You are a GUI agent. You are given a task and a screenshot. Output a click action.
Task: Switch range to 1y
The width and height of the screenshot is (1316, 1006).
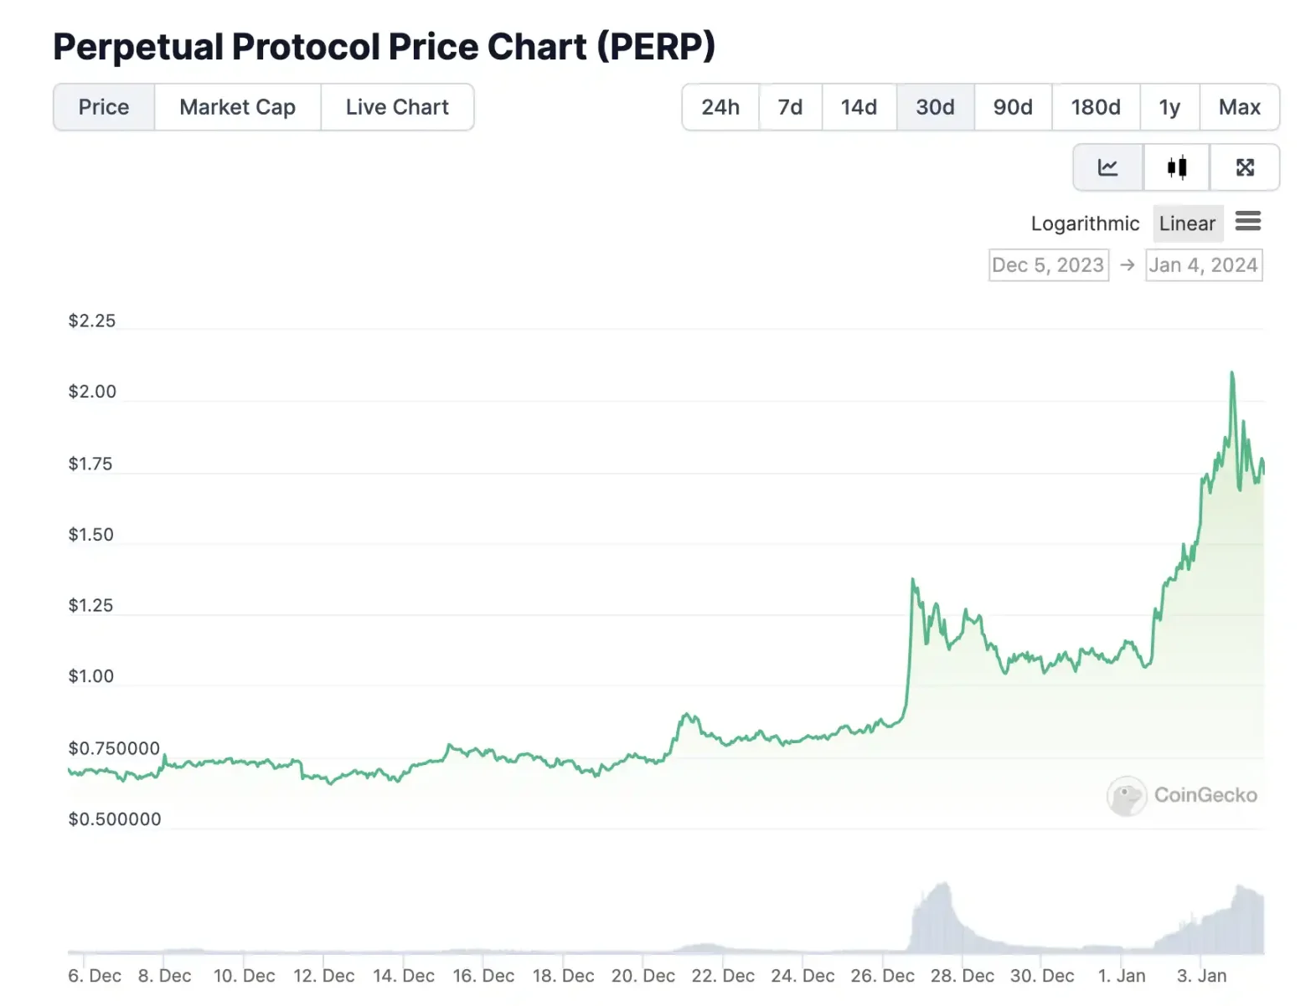(1169, 107)
